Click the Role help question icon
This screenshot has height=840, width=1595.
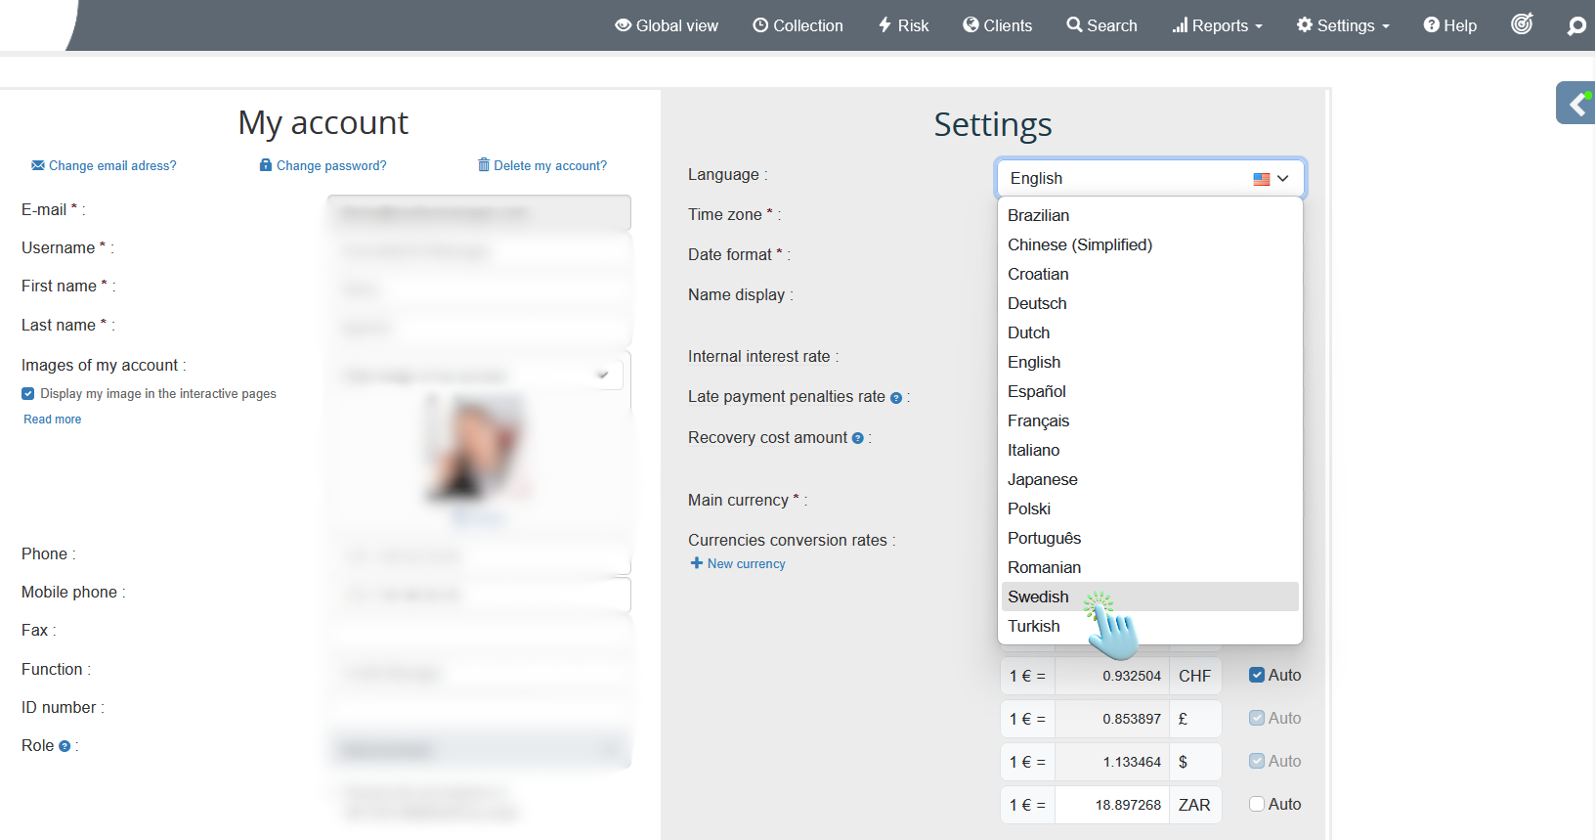[65, 746]
